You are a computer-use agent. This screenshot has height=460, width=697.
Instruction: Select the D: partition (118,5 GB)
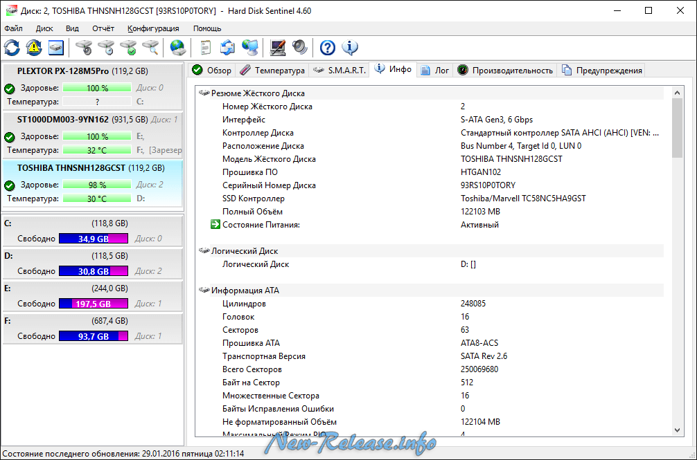[92, 264]
